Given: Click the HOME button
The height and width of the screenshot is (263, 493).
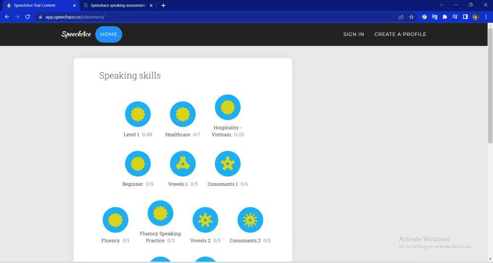Looking at the screenshot, I should tap(108, 34).
